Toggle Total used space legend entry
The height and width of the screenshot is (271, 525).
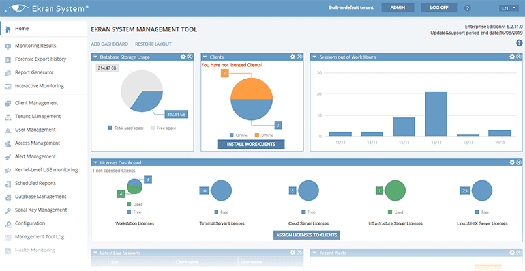point(126,128)
